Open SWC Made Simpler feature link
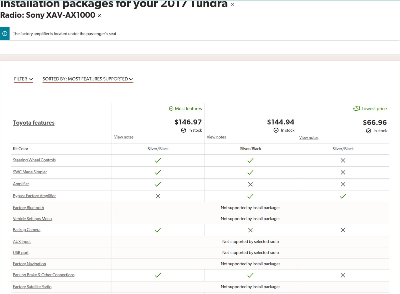This screenshot has height=294, width=400. pos(30,172)
